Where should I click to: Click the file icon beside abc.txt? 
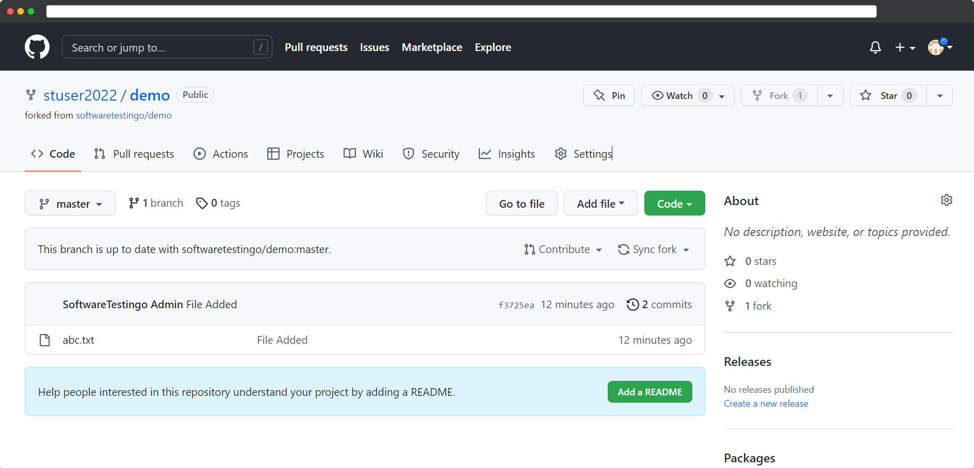(x=45, y=340)
